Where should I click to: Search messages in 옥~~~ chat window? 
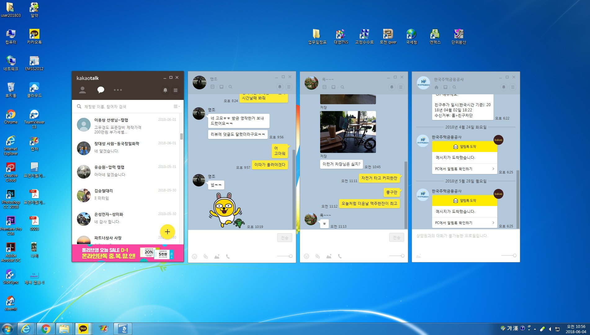[342, 87]
